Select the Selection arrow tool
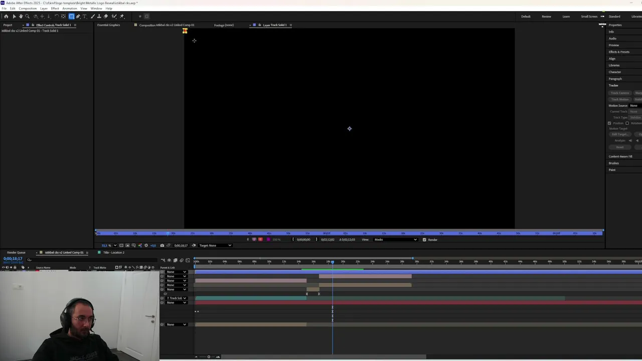This screenshot has height=361, width=642. coord(15,16)
